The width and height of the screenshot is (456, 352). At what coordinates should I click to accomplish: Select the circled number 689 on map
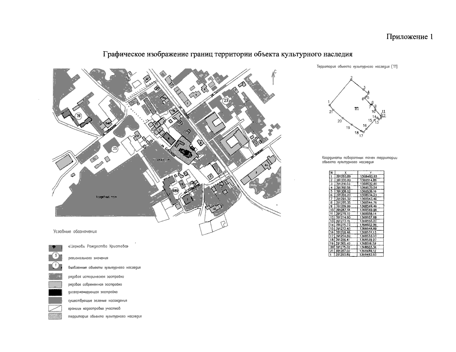[x=176, y=191]
